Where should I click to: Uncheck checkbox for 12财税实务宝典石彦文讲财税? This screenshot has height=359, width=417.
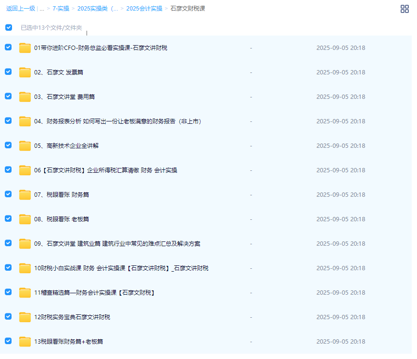pos(8,316)
